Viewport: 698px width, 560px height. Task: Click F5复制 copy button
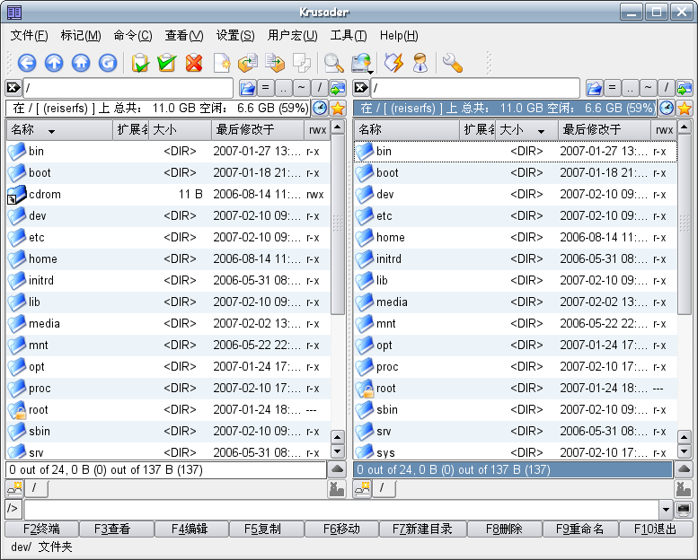266,529
